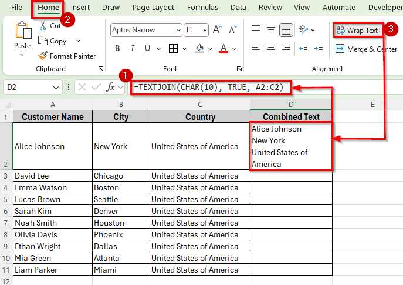Open Font settings dialog launcher icon
The image size is (403, 285).
pyautogui.click(x=239, y=69)
